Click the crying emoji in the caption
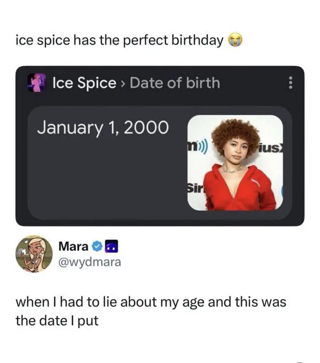This screenshot has width=320, height=363. click(x=234, y=40)
